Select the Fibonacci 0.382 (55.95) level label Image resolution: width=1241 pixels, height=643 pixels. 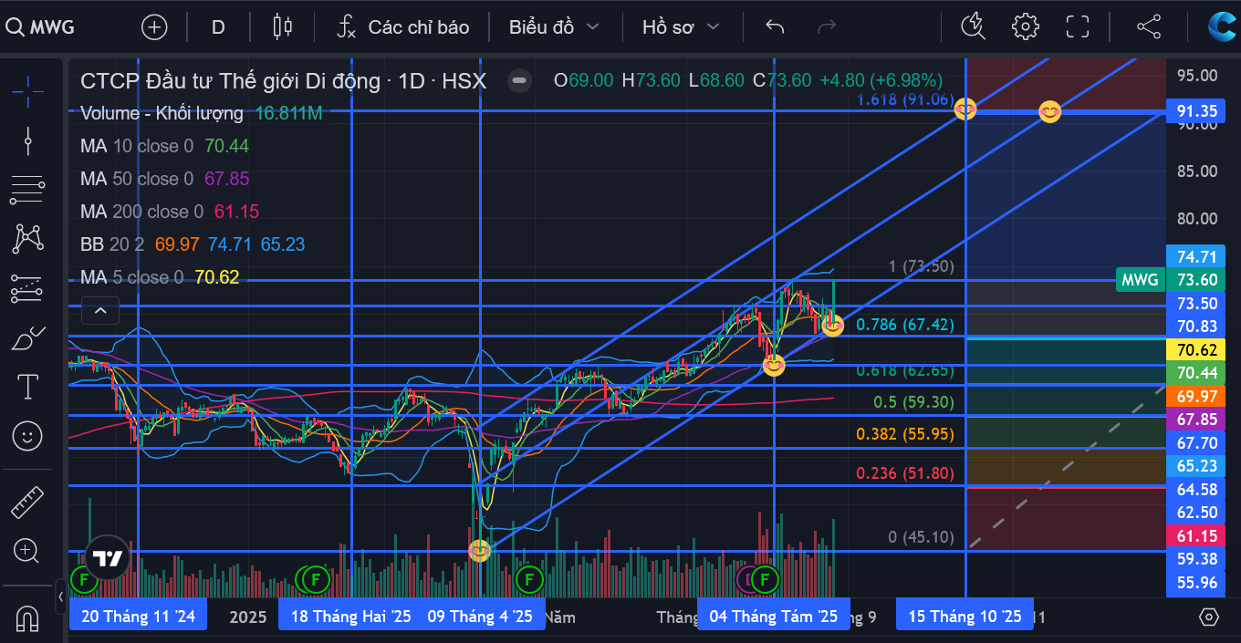[905, 435]
